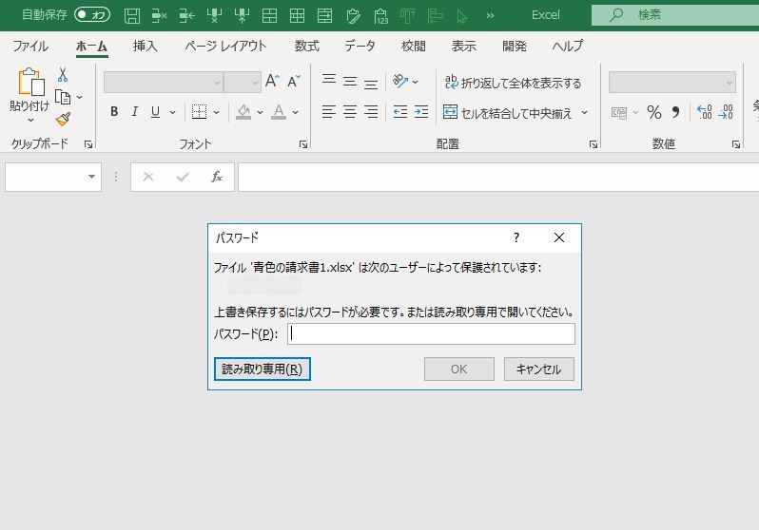Click the Decrease Font Size icon
Viewport: 759px width, 530px height.
click(x=294, y=82)
